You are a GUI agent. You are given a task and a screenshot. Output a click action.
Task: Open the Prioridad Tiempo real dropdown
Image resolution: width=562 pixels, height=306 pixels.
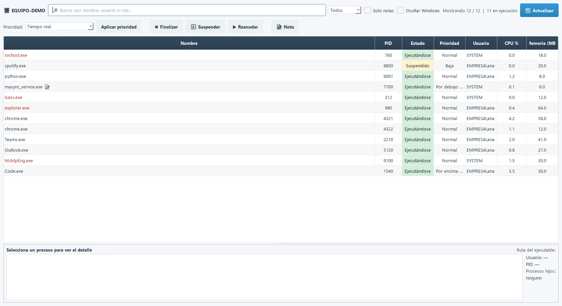pyautogui.click(x=59, y=27)
